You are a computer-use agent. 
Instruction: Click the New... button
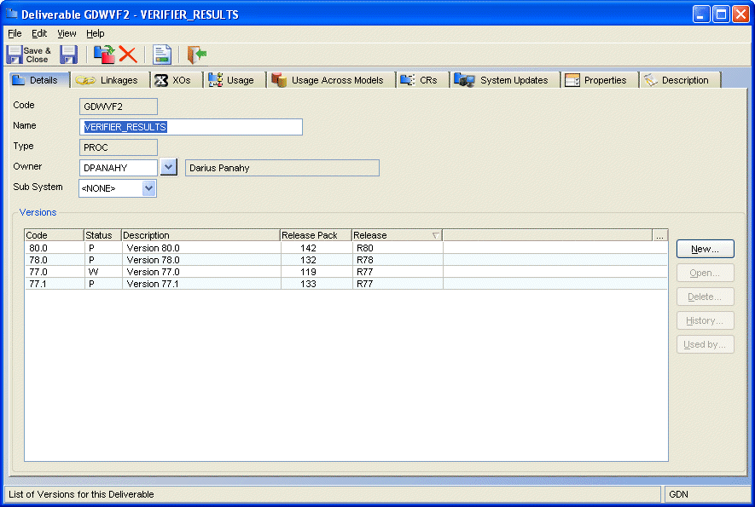point(705,249)
